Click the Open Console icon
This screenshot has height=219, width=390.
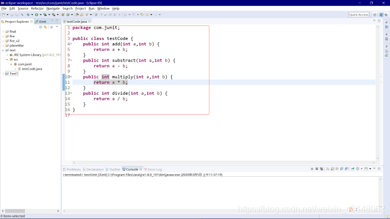coord(366,169)
